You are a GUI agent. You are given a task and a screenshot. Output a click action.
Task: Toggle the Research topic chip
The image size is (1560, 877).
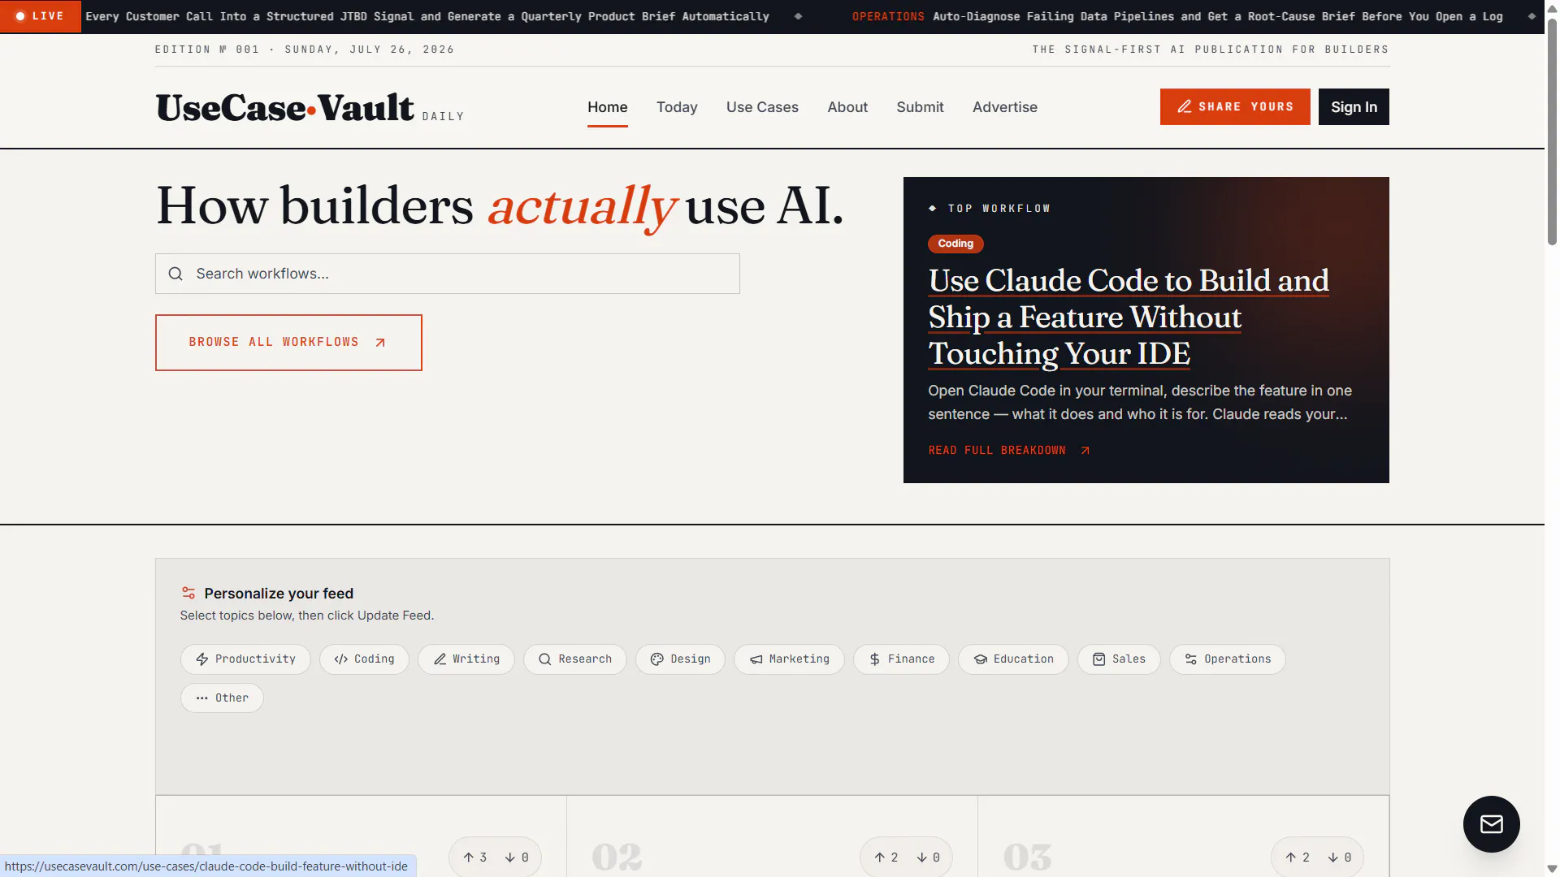click(575, 659)
